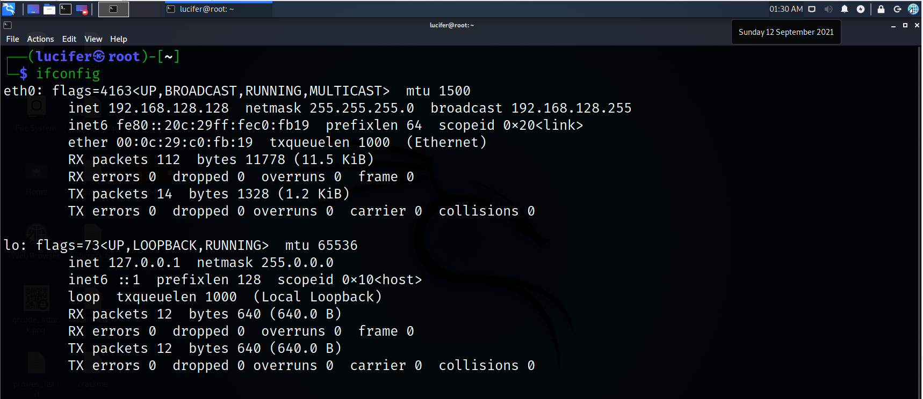The height and width of the screenshot is (399, 923).
Task: Click the power manager lightning icon
Action: (861, 9)
